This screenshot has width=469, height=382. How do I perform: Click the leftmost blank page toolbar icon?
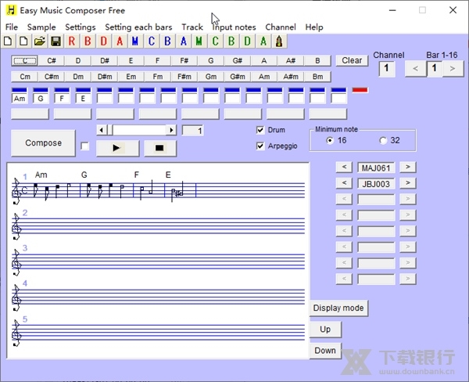click(x=8, y=41)
